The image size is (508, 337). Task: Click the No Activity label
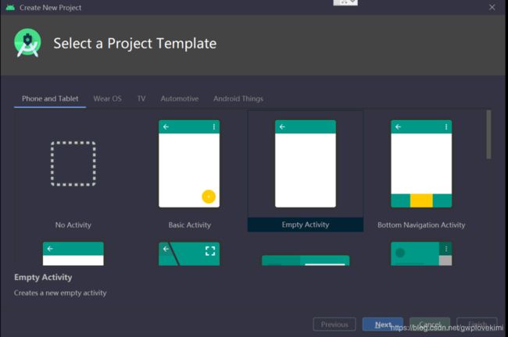tap(73, 225)
